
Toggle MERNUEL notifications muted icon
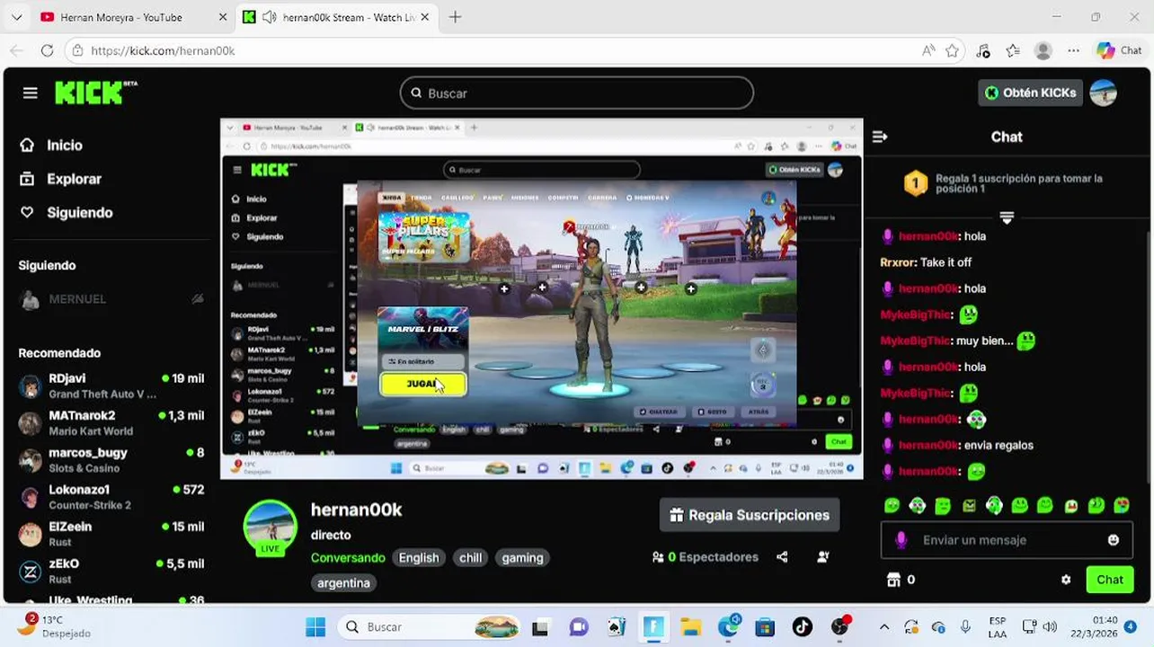198,299
